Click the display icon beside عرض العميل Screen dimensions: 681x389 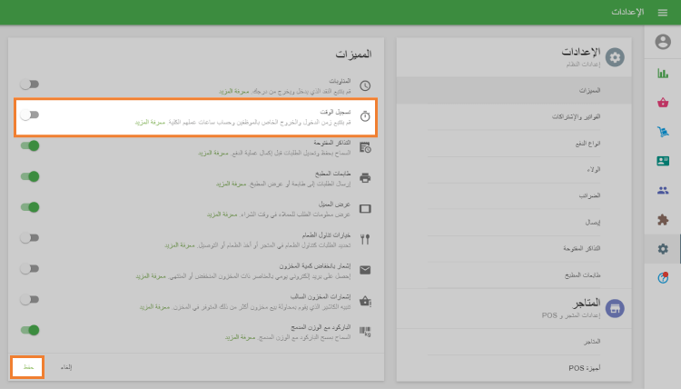(365, 209)
